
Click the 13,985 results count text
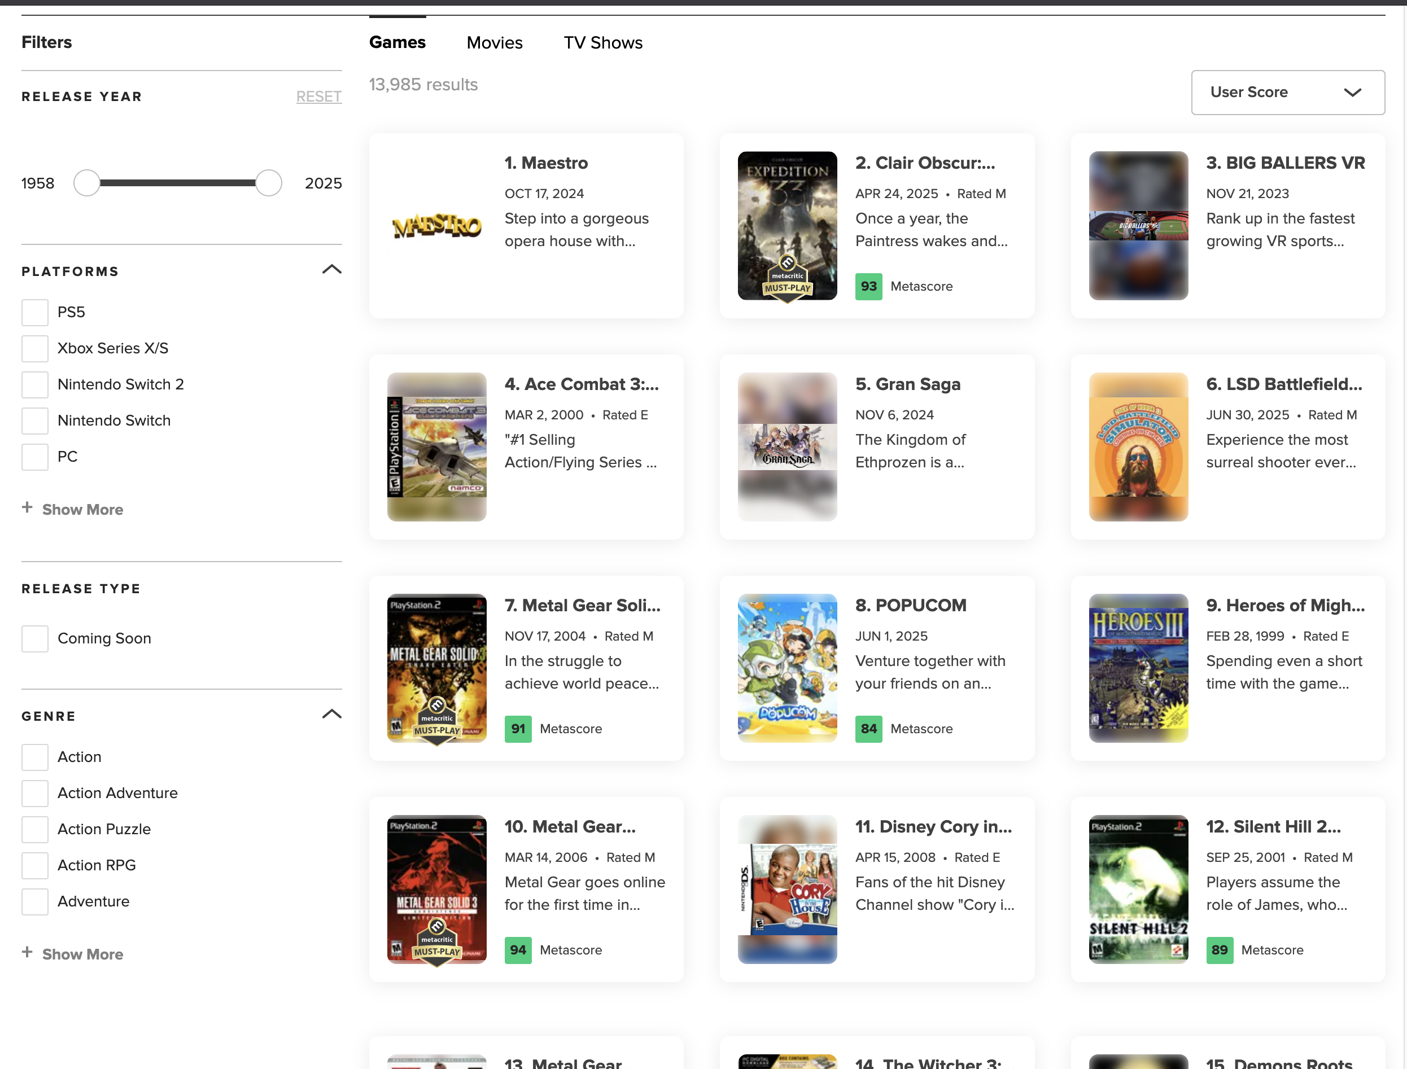[423, 85]
